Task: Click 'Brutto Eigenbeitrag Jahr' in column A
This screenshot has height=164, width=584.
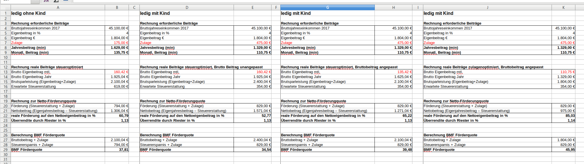Action: coord(31,77)
